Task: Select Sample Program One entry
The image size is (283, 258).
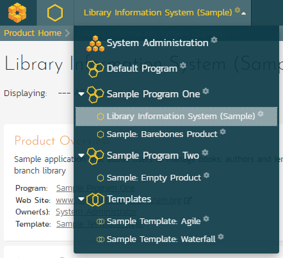Action: coord(154,94)
